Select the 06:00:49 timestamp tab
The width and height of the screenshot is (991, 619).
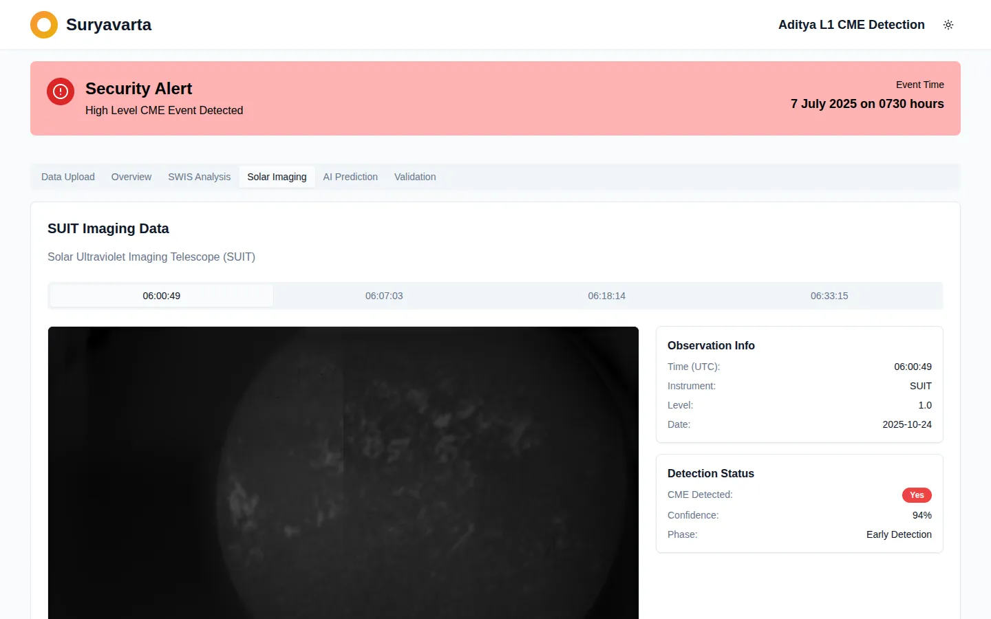[x=162, y=296]
